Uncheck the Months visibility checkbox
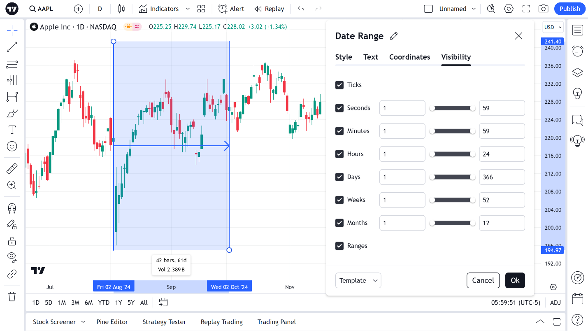This screenshot has height=331, width=588. point(339,223)
